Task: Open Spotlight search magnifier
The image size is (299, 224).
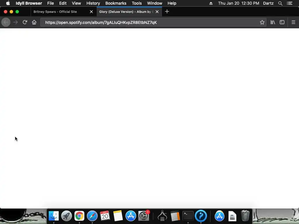Action: click(280, 3)
